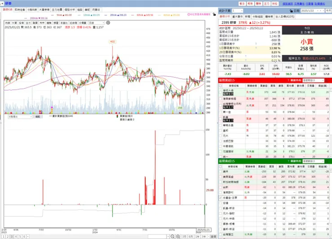Toggle the 投信 chart indicator button
The width and height of the screenshot is (332, 239).
22,23
